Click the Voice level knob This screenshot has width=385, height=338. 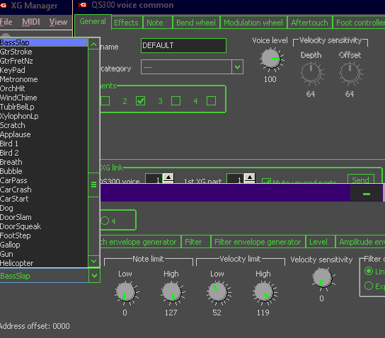coord(271,59)
